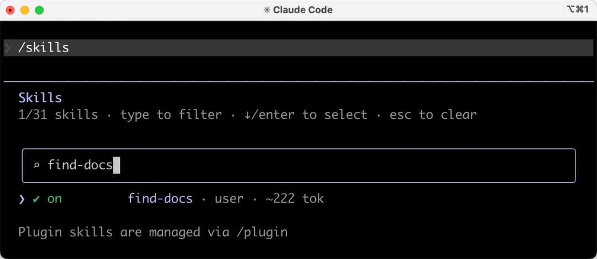Click the block cursor after find-docs in search
This screenshot has height=259, width=597.
116,165
